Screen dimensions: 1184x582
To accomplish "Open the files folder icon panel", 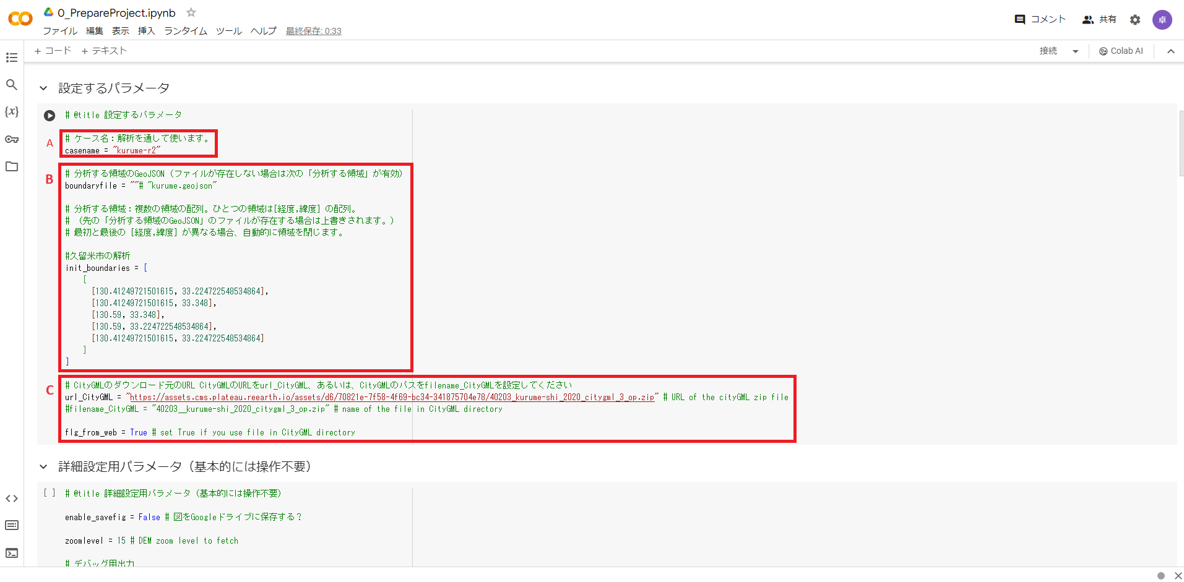I will click(11, 166).
